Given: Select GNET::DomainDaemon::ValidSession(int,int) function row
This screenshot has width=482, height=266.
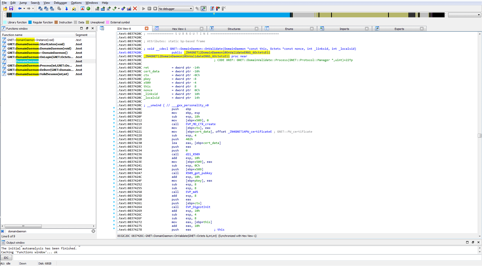Looking at the screenshot, I should click(48, 74).
